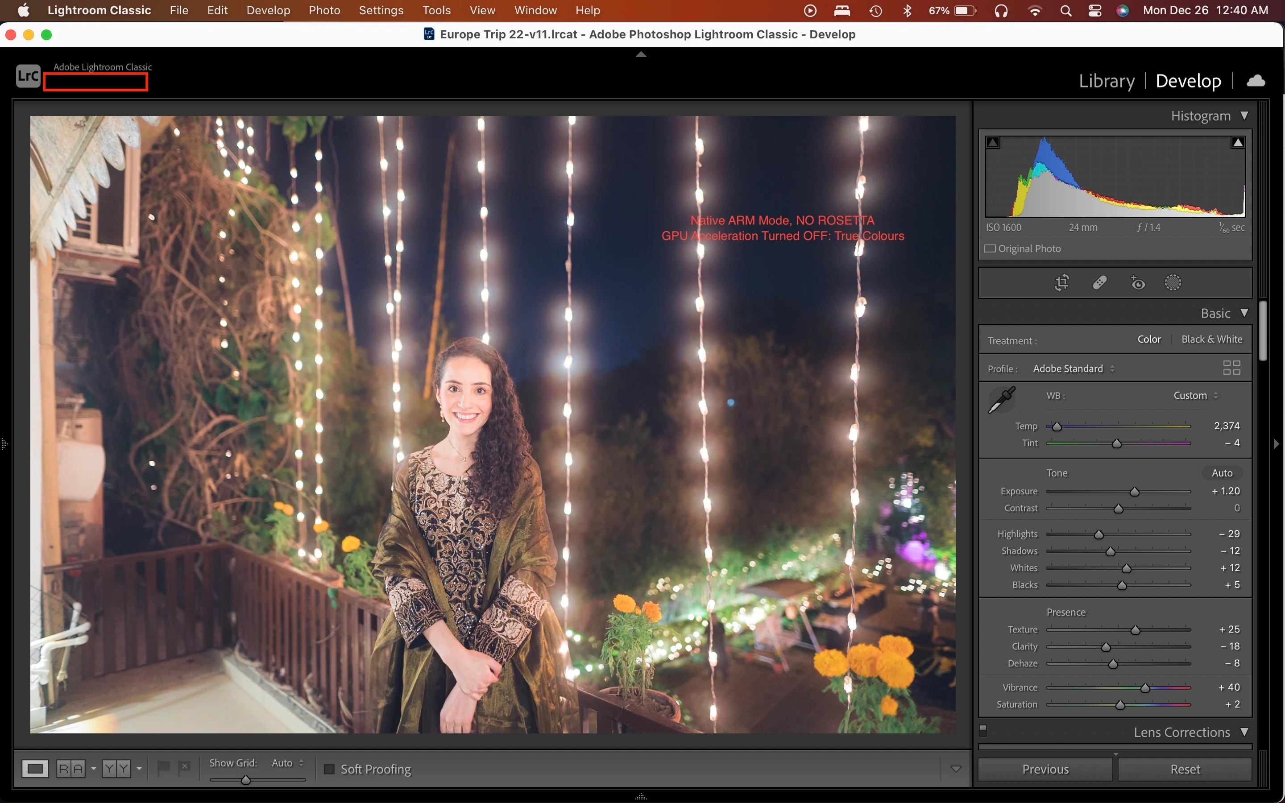Check the Original Photo checkbox

pos(991,248)
